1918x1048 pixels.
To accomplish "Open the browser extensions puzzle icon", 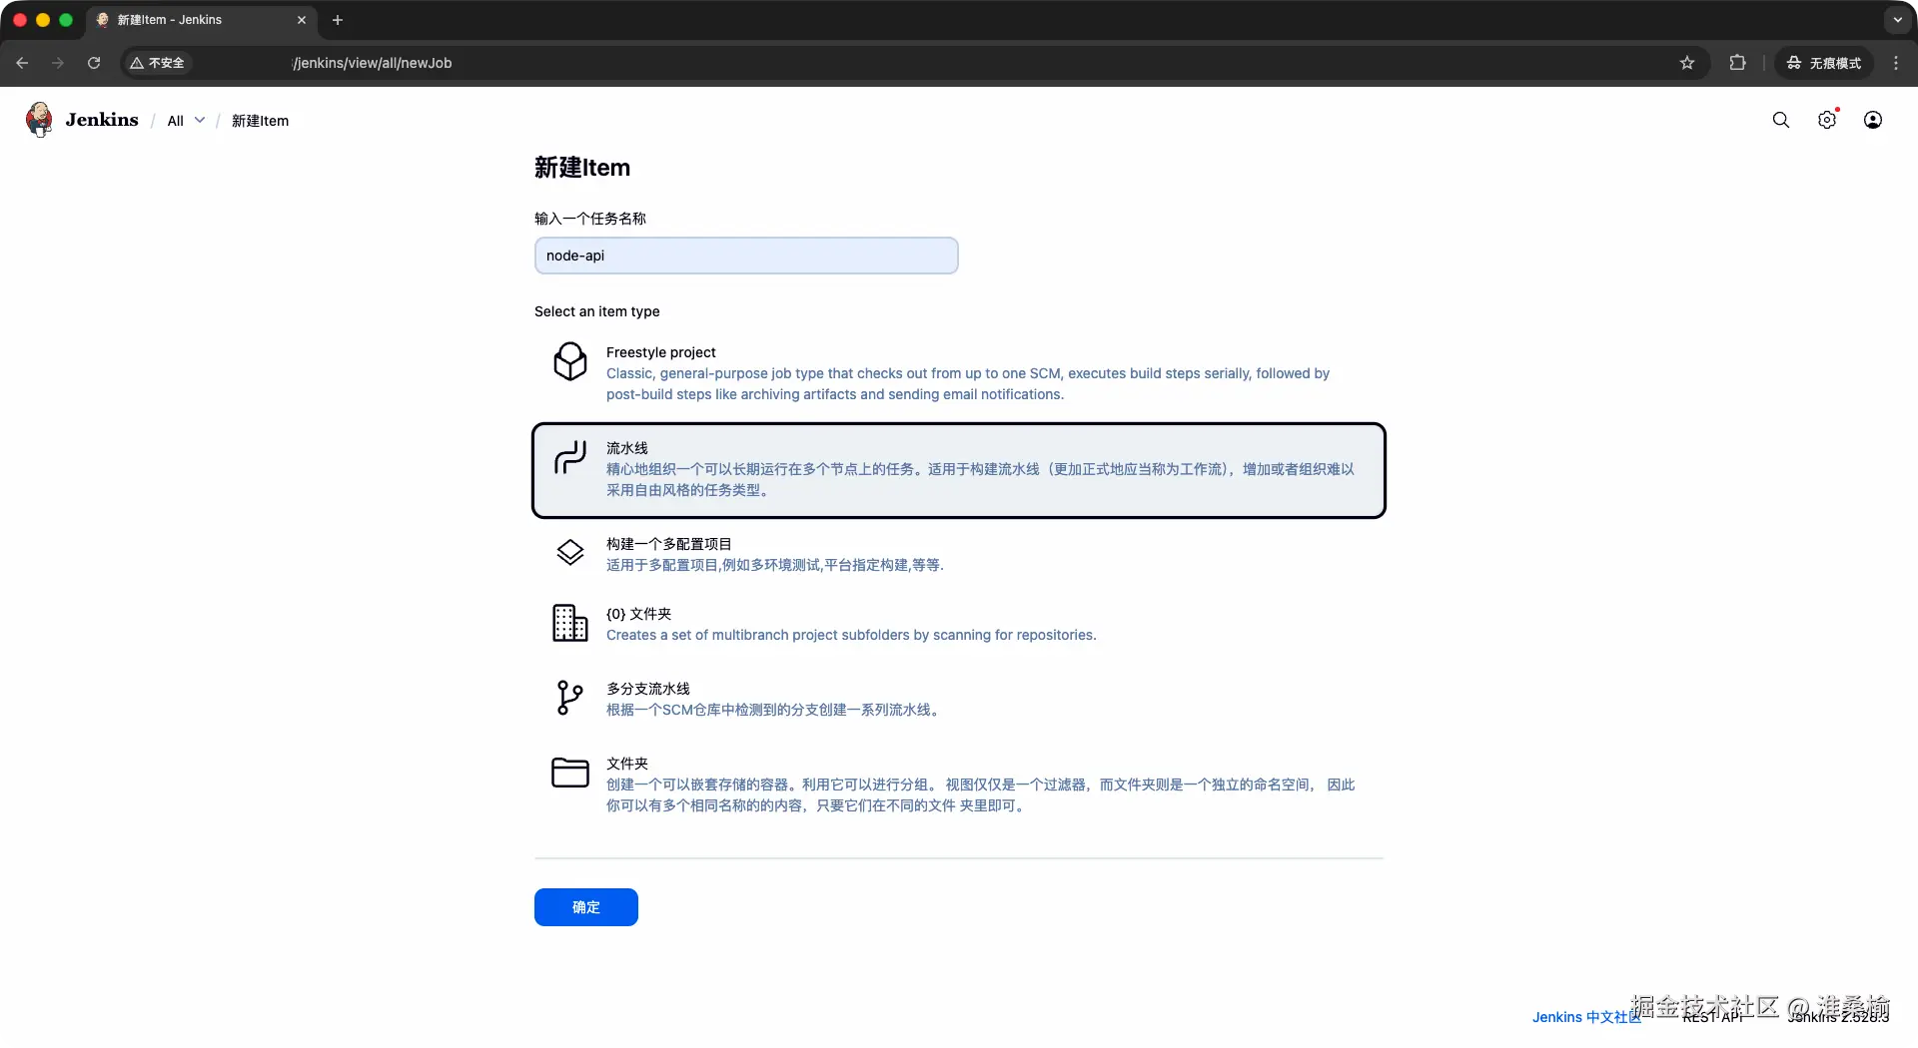I will click(x=1738, y=63).
